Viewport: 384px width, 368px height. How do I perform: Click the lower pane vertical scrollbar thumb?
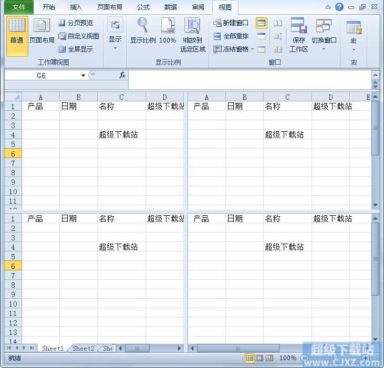375,259
